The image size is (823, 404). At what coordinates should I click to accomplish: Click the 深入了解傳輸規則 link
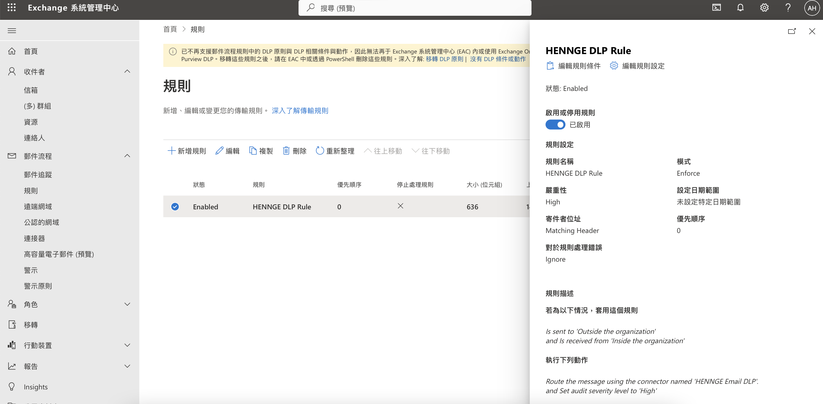pyautogui.click(x=300, y=111)
